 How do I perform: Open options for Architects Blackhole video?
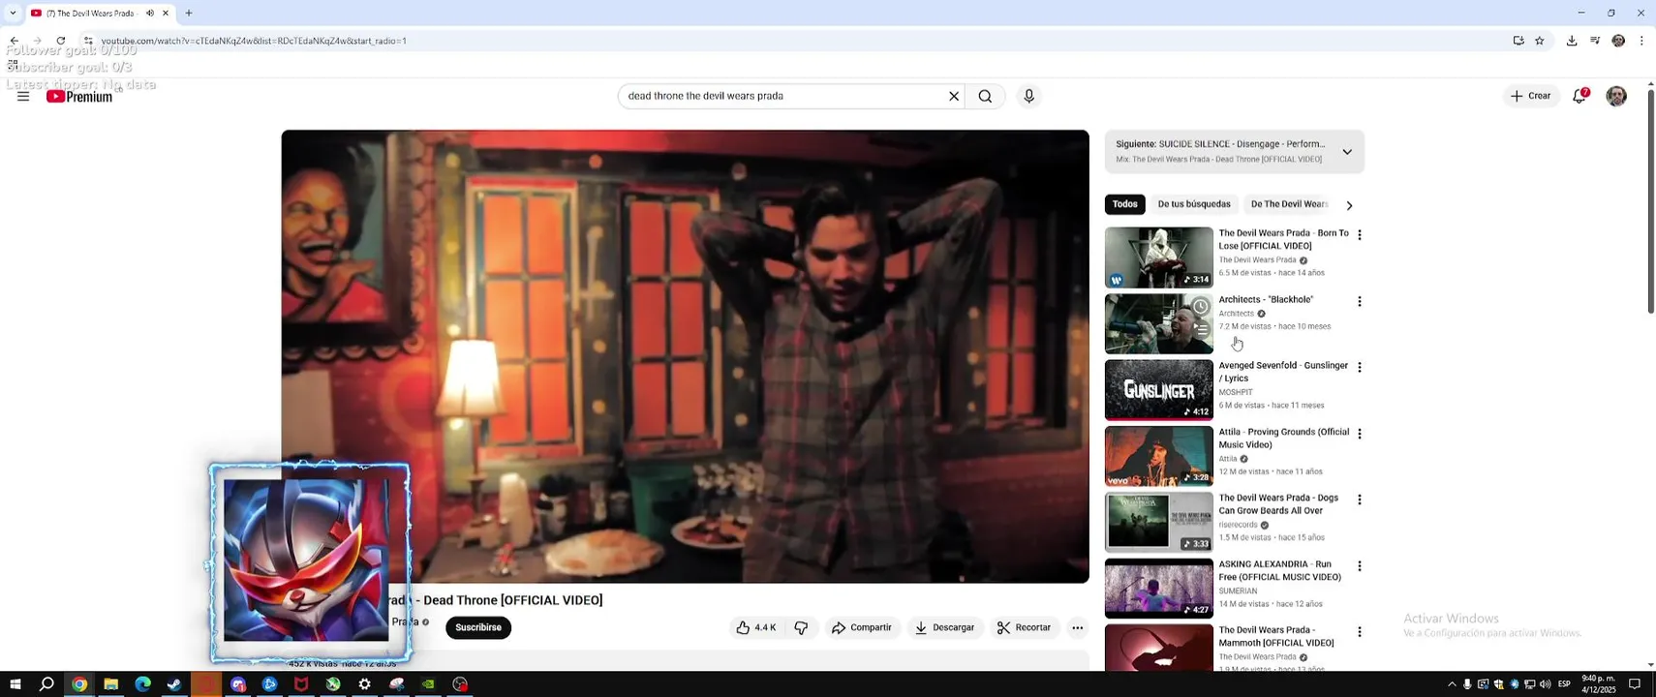click(x=1360, y=302)
